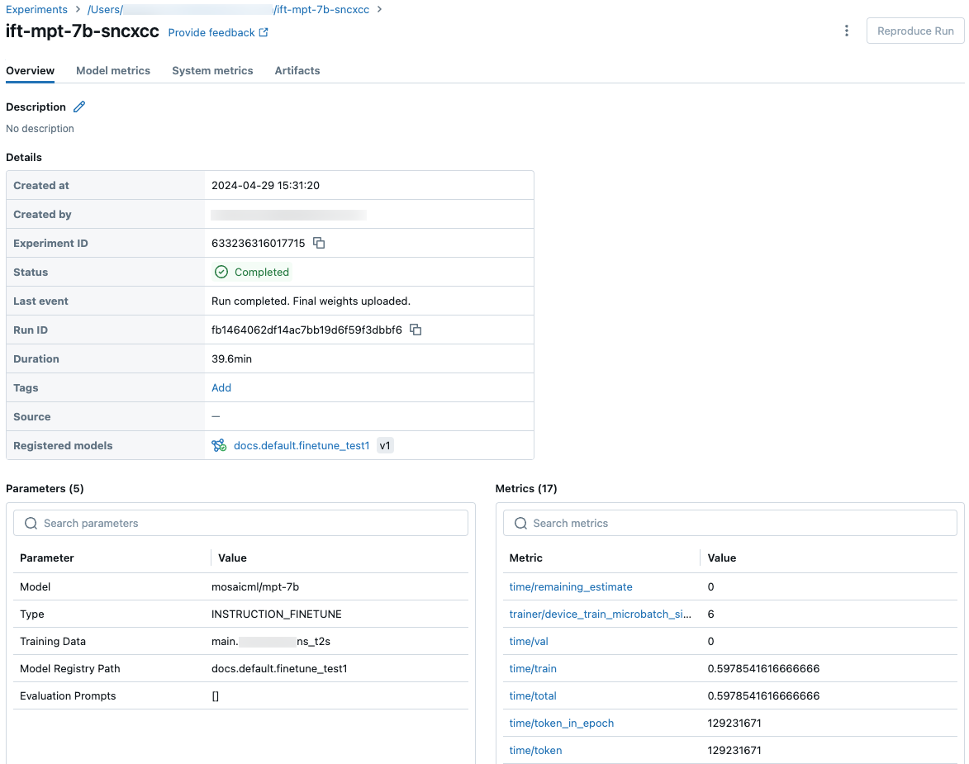Copy the Experiment ID value
969x764 pixels.
[319, 244]
